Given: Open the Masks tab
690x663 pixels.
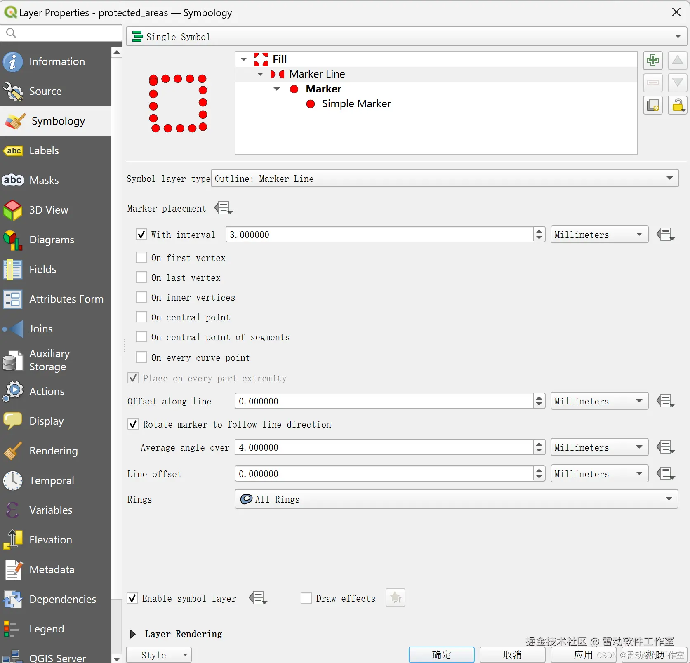Looking at the screenshot, I should (x=56, y=181).
